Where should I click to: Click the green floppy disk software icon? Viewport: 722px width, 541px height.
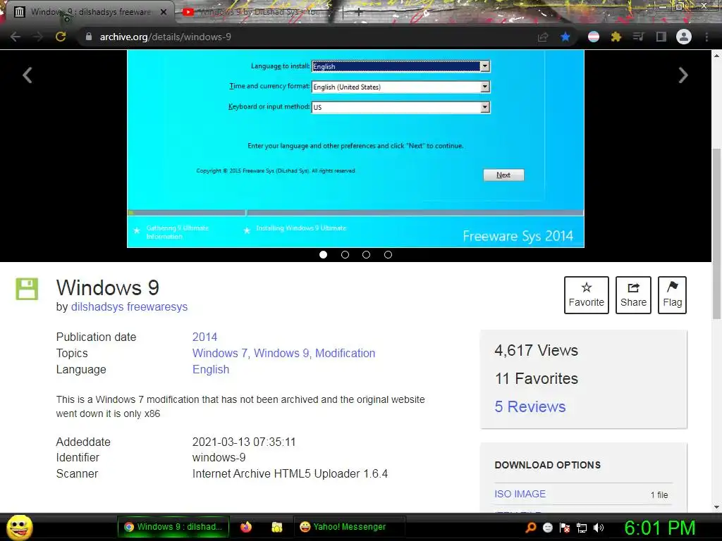tap(27, 289)
